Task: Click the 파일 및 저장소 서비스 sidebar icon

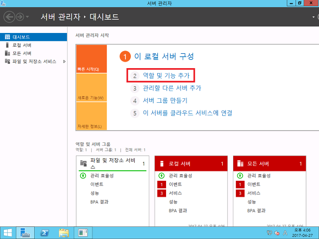Action: pyautogui.click(x=7, y=62)
